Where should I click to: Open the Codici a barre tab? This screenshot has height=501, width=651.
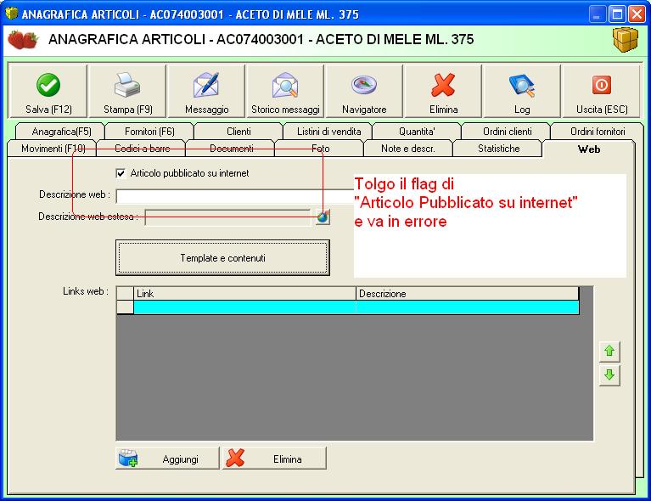(142, 149)
